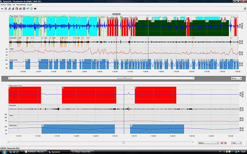
Task: Open Internet Explorer from quick launch
Action: (x=17, y=152)
